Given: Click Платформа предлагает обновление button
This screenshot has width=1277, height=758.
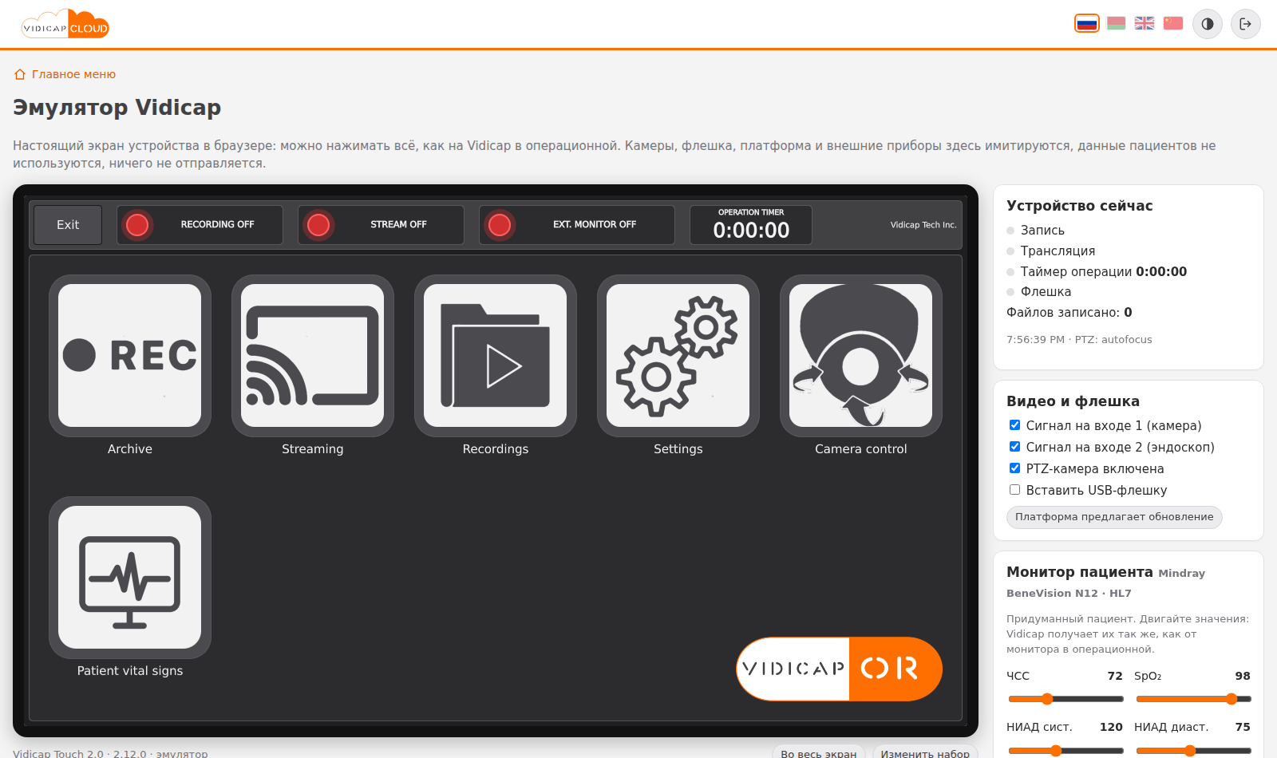Looking at the screenshot, I should click(1114, 517).
